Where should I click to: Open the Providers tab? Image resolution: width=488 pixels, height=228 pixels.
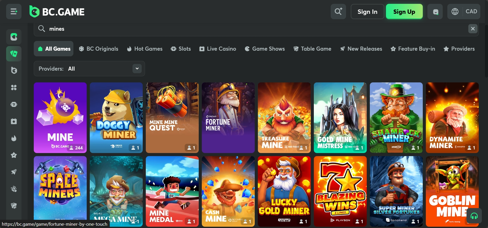(459, 49)
